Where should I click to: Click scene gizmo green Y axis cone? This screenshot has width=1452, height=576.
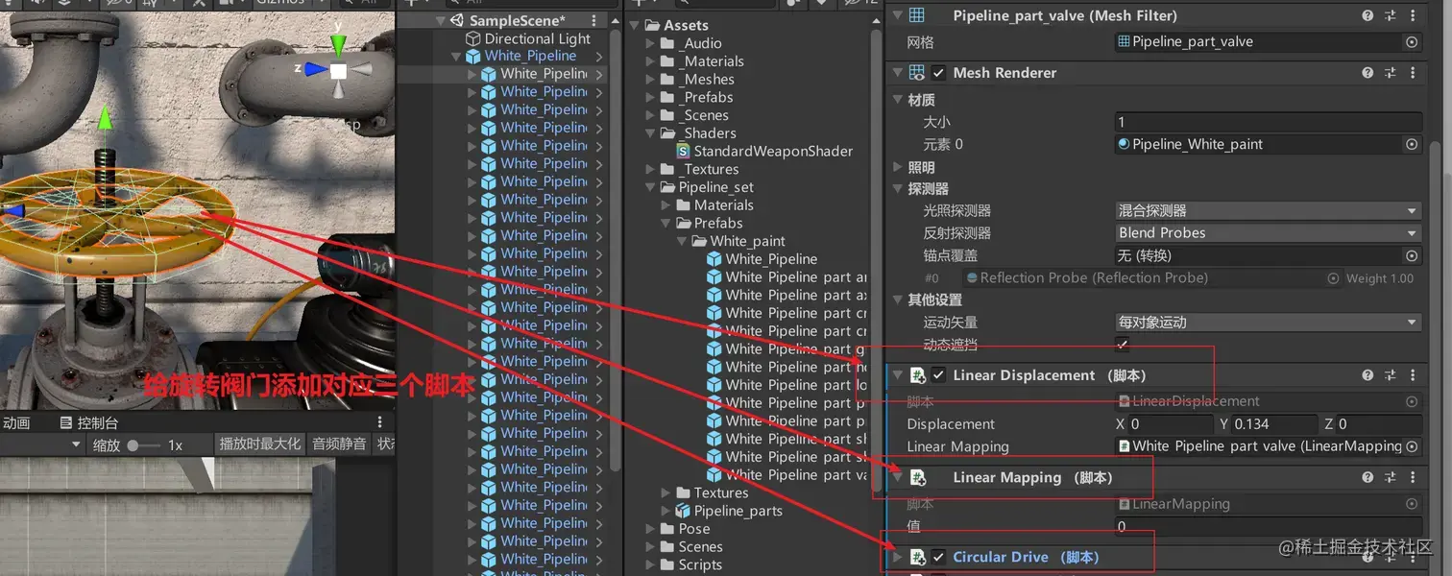coord(338,44)
